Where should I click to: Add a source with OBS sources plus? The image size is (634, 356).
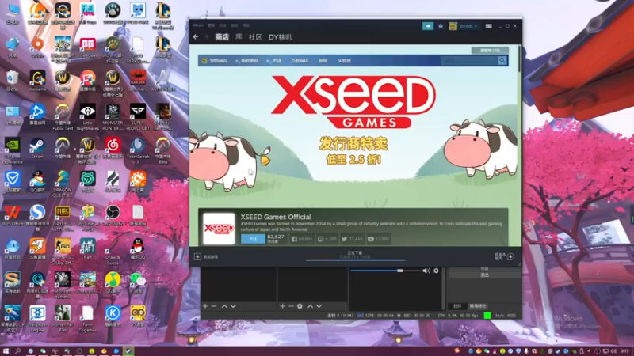[x=282, y=306]
